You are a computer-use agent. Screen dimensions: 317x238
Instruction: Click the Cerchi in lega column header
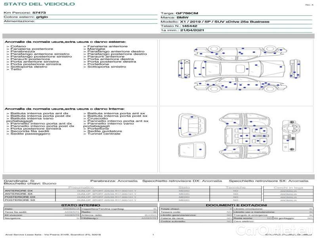(x=288, y=188)
